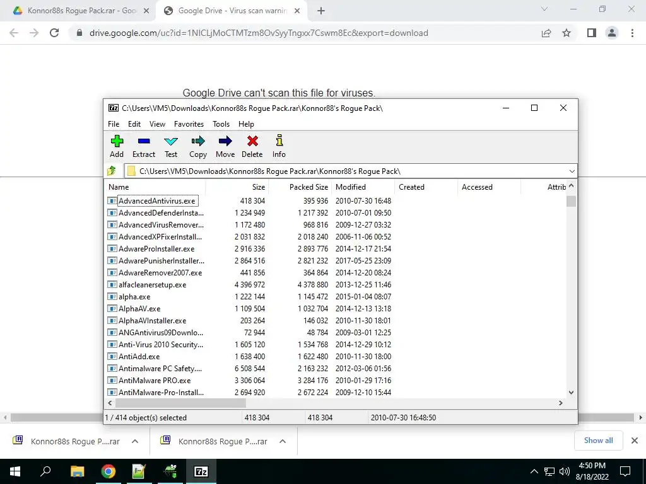Click the Move toolbar icon
Image resolution: width=646 pixels, height=484 pixels.
(x=225, y=146)
